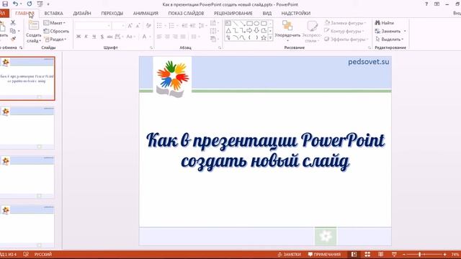Open the Макет layout dropdown

pos(55,22)
